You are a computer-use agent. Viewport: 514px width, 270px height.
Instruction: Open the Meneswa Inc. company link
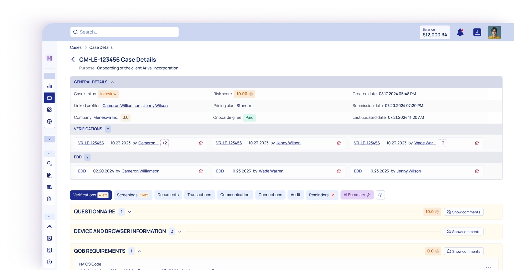(x=106, y=117)
